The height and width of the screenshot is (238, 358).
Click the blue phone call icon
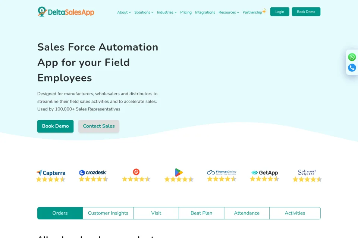352,68
